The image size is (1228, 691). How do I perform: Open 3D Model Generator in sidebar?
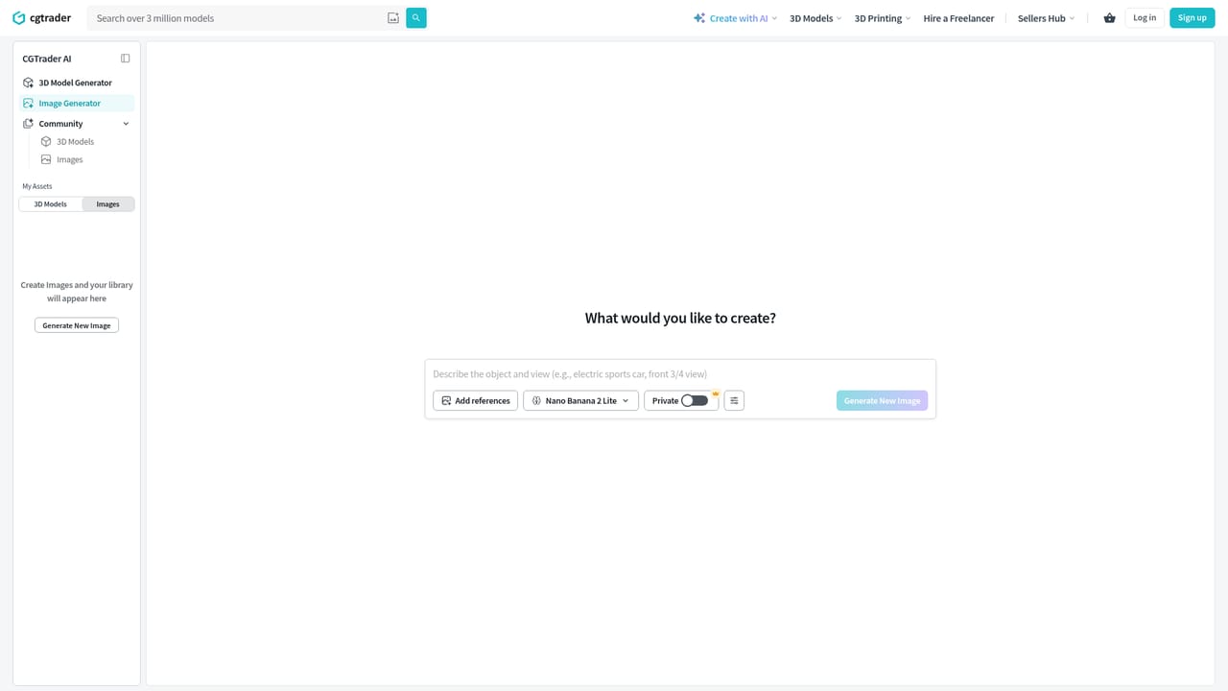[76, 83]
